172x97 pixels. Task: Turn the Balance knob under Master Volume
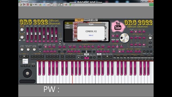(x=22, y=37)
